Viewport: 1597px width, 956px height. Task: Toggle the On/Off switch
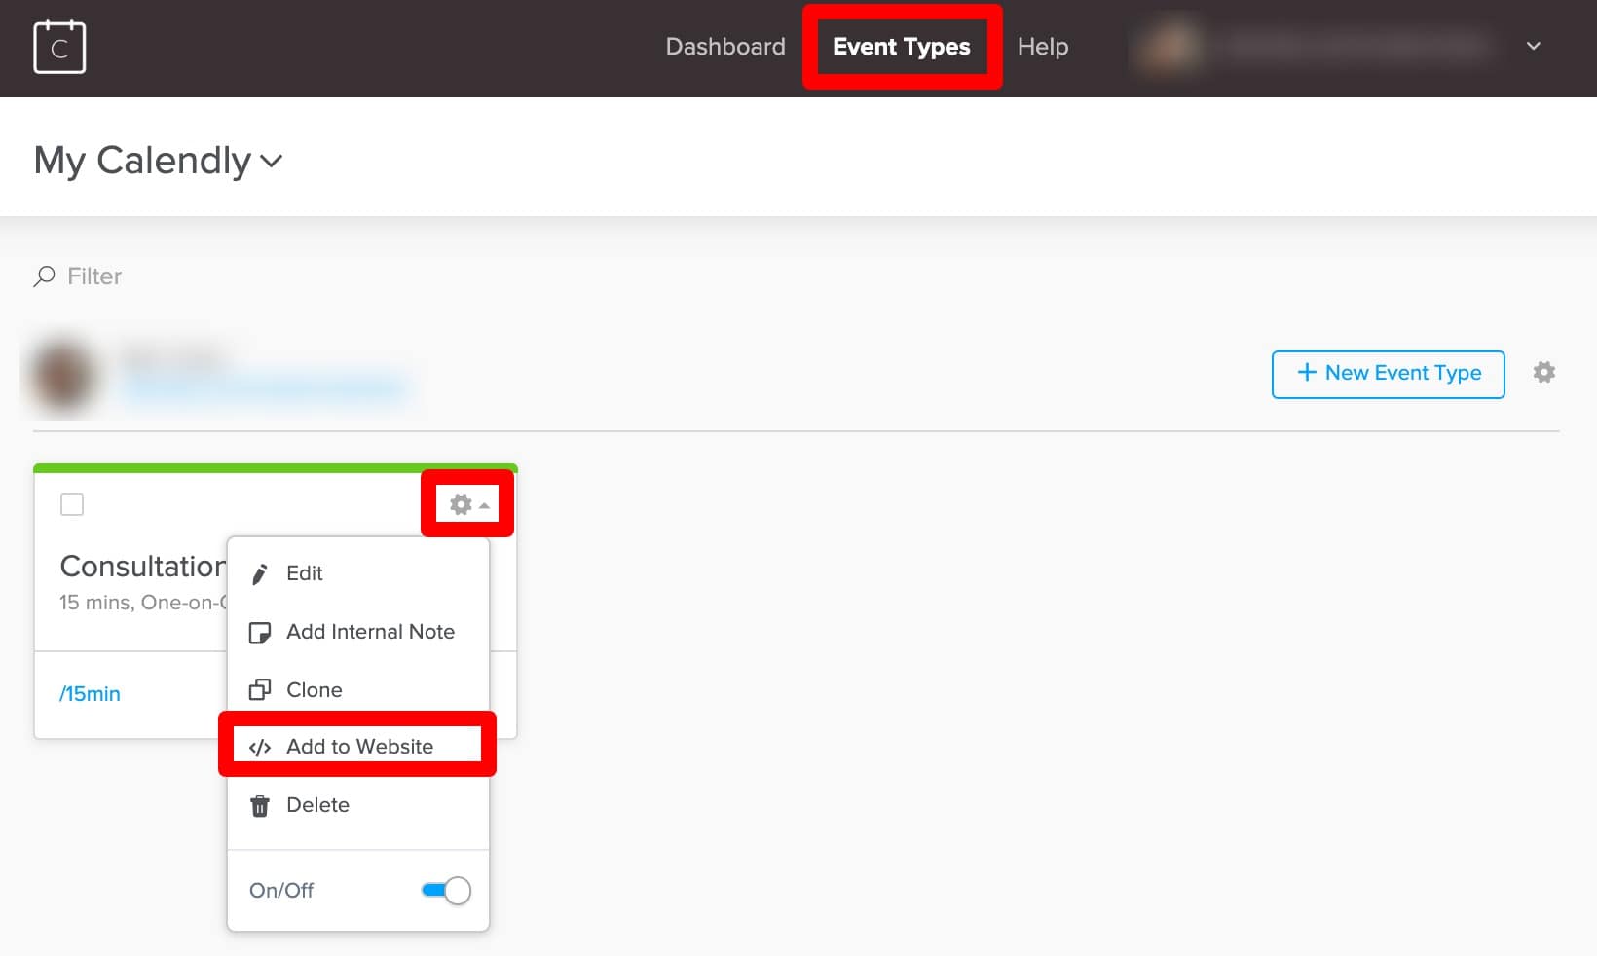[446, 890]
